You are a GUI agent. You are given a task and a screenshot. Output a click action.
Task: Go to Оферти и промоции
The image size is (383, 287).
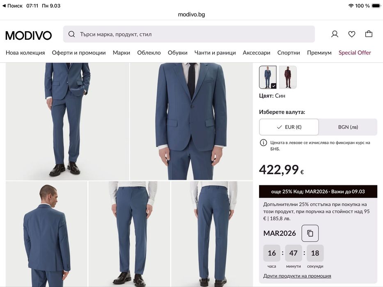[79, 52]
